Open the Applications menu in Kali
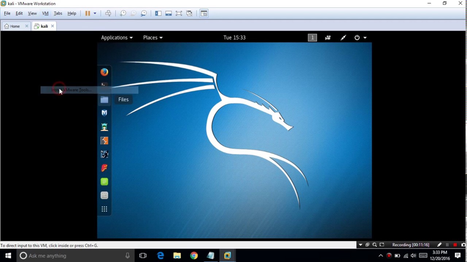 pos(117,37)
